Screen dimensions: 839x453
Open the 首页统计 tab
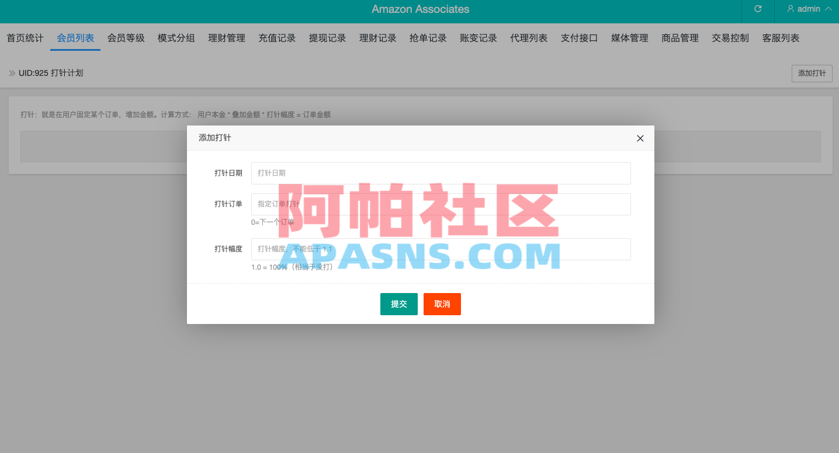coord(25,38)
